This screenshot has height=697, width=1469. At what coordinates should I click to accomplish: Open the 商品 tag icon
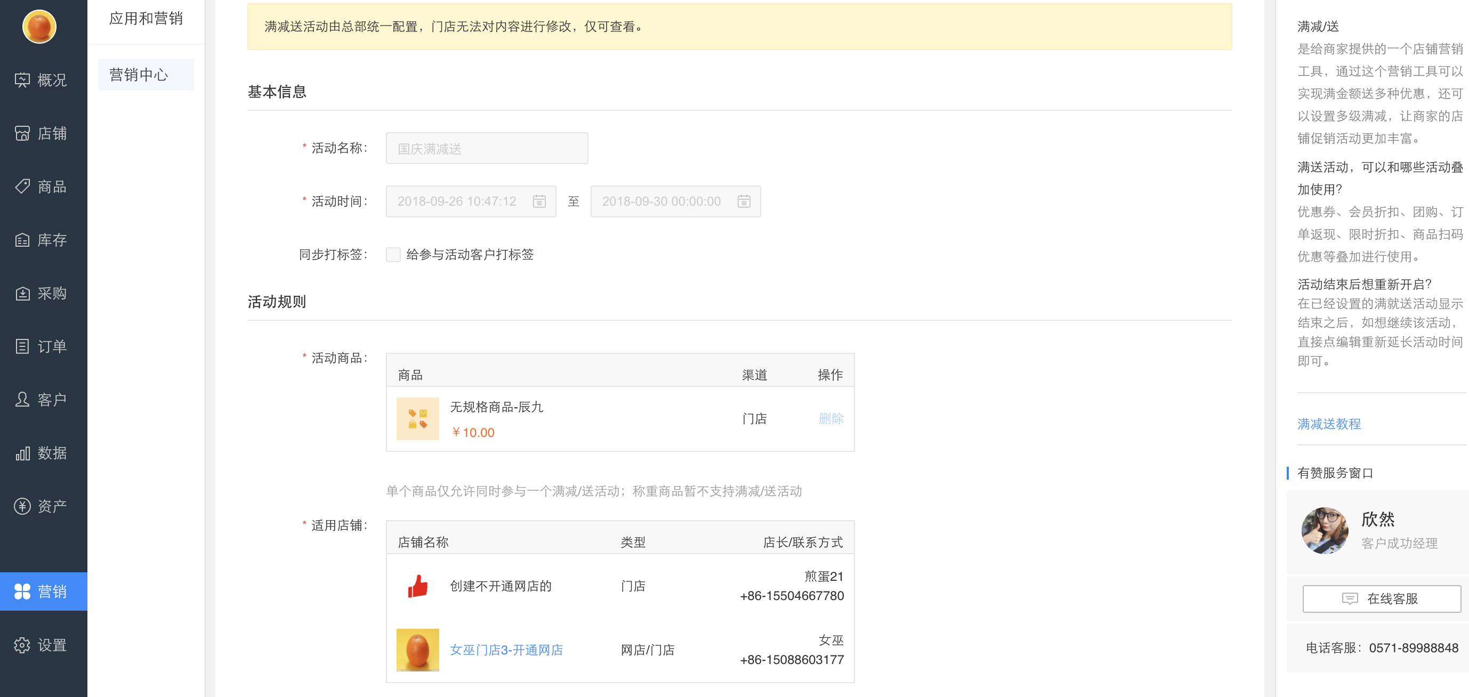tap(22, 187)
